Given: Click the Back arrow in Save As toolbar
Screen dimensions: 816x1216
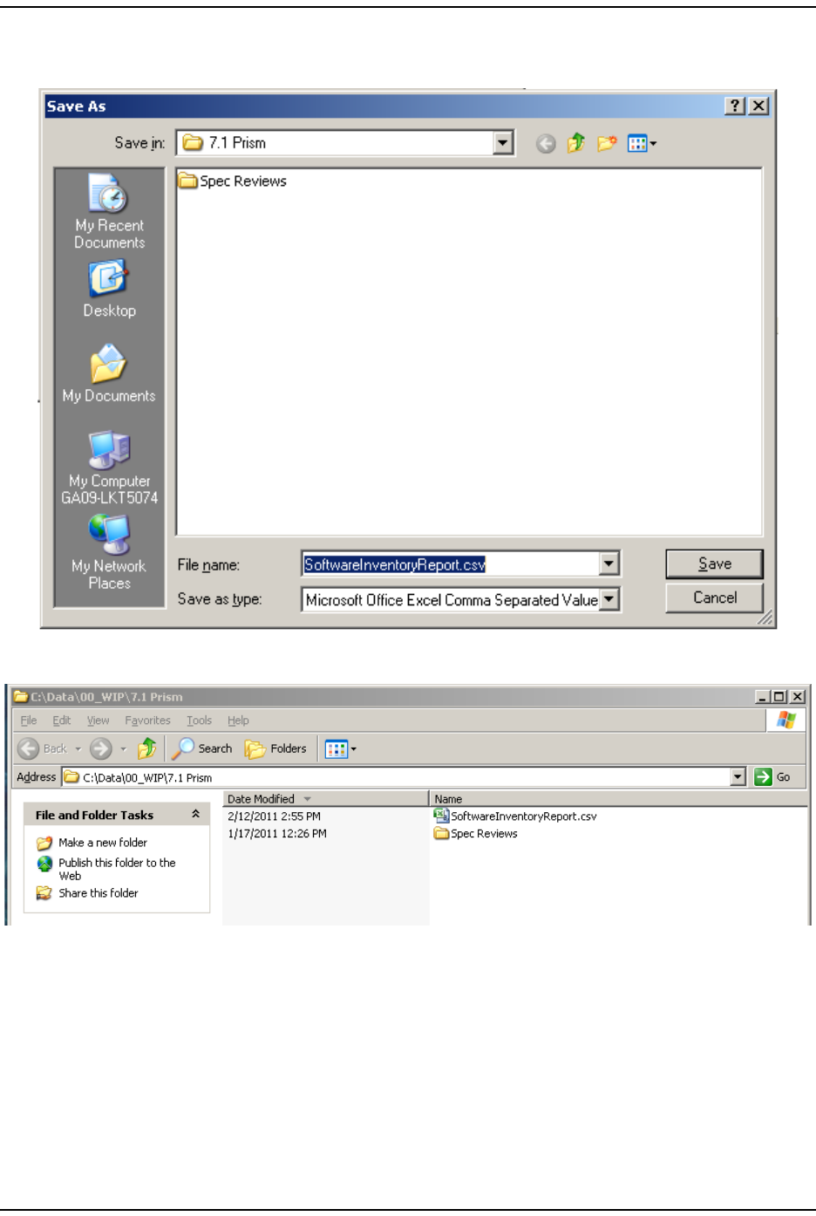Looking at the screenshot, I should [x=546, y=144].
